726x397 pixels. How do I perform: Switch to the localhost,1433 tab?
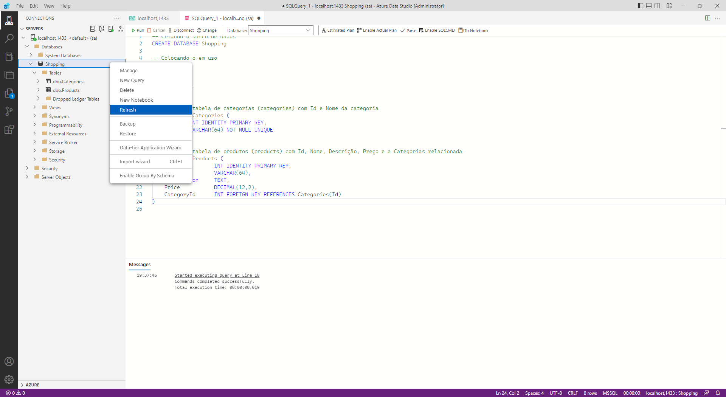pyautogui.click(x=153, y=18)
